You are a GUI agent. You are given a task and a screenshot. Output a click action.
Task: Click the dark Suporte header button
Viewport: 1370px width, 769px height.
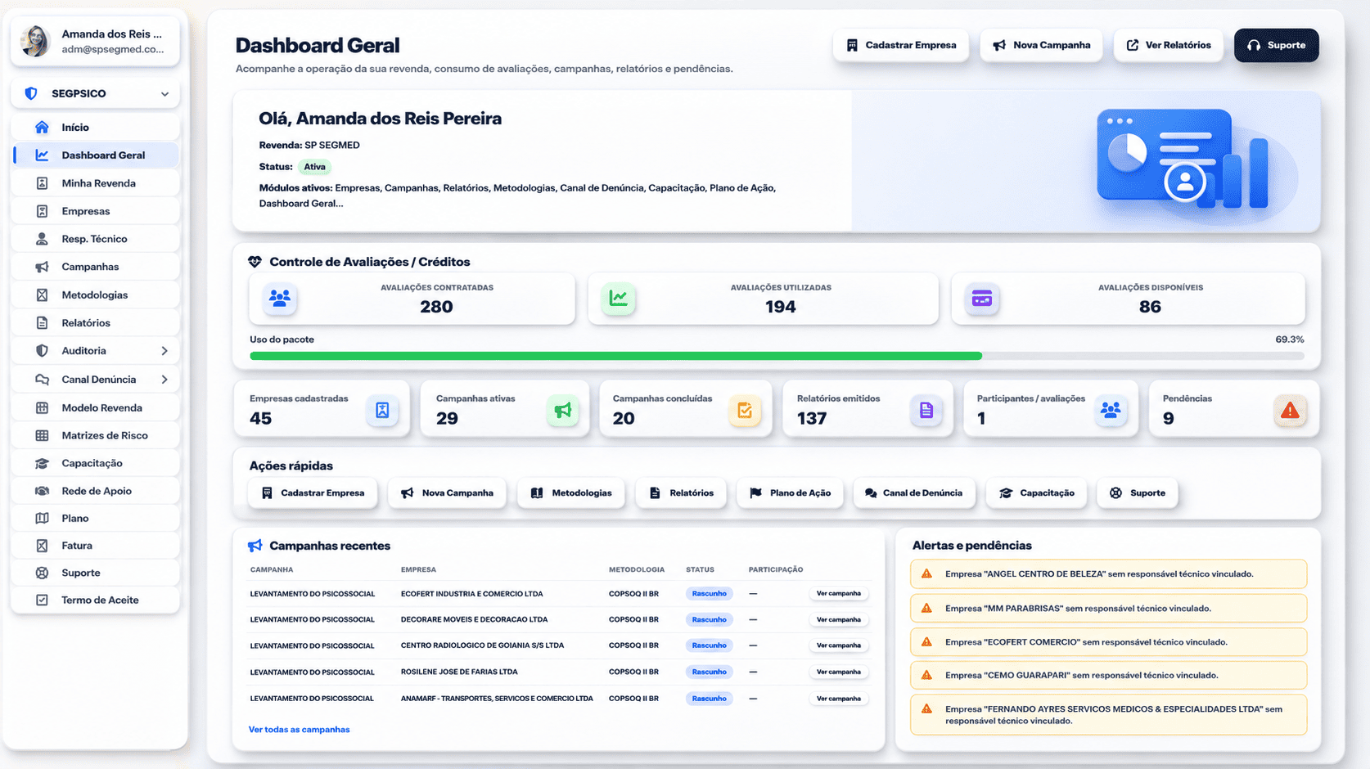coord(1276,45)
